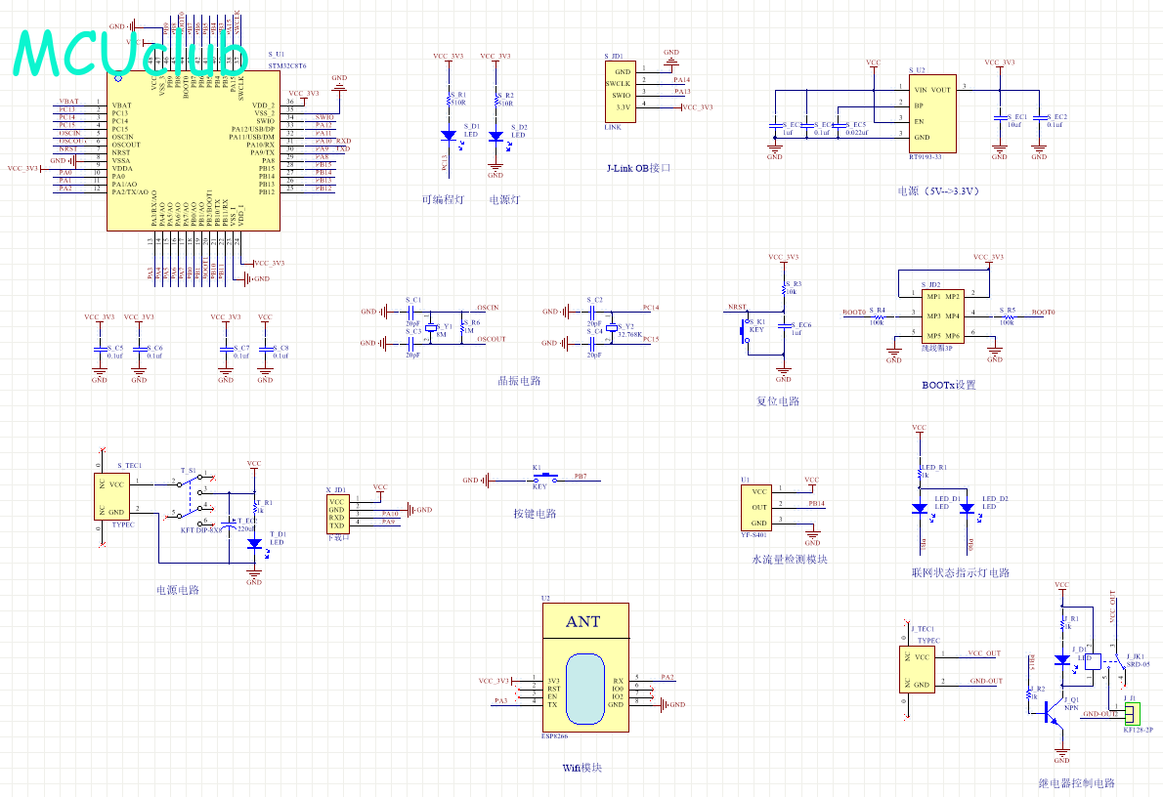Click the X_JD1 download header component

click(337, 514)
